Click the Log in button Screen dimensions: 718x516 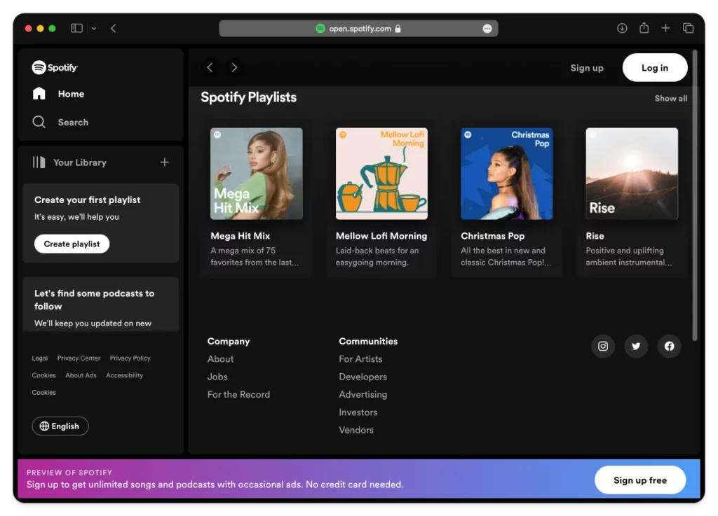pos(654,67)
